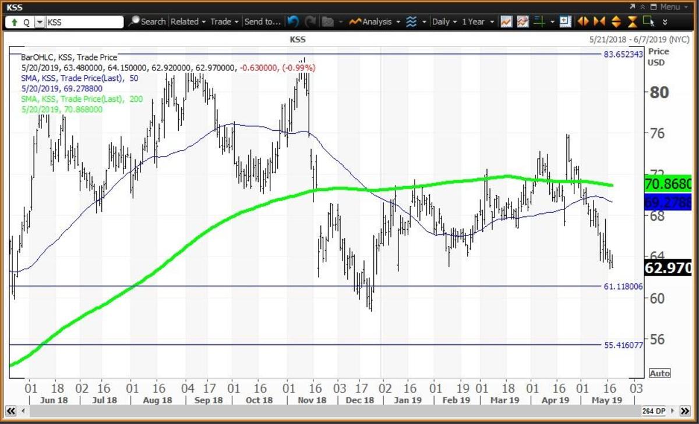Click the blue Undo arrow icon
The image size is (699, 424).
tap(294, 22)
